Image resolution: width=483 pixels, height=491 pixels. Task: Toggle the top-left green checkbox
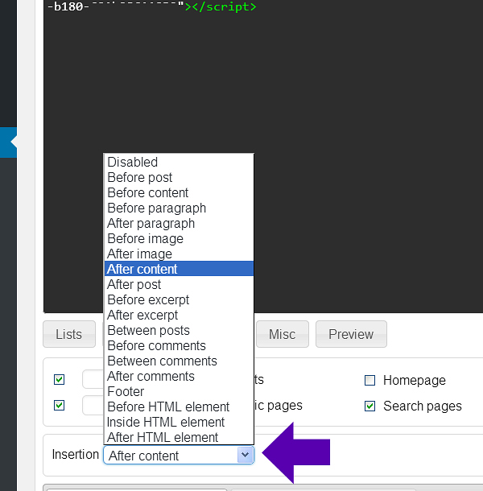(59, 380)
